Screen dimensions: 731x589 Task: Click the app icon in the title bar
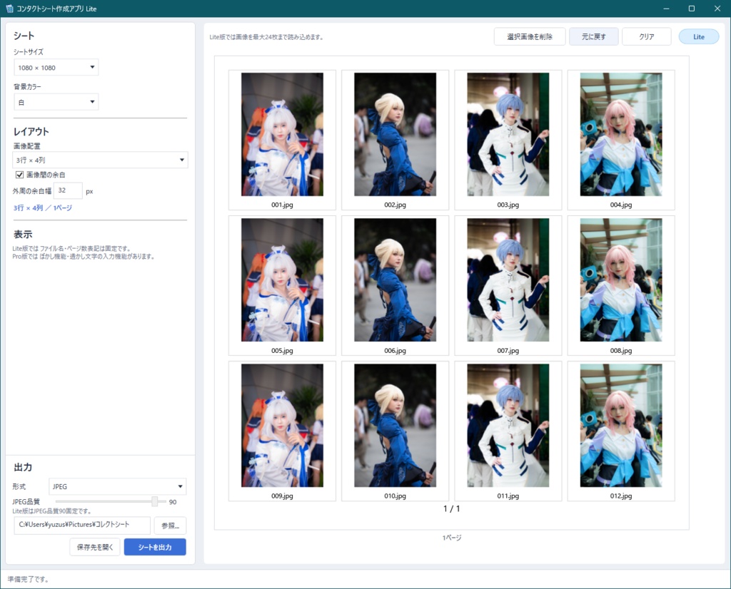9,9
